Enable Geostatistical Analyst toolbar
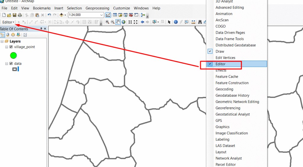This screenshot has height=167, width=303. click(x=237, y=114)
